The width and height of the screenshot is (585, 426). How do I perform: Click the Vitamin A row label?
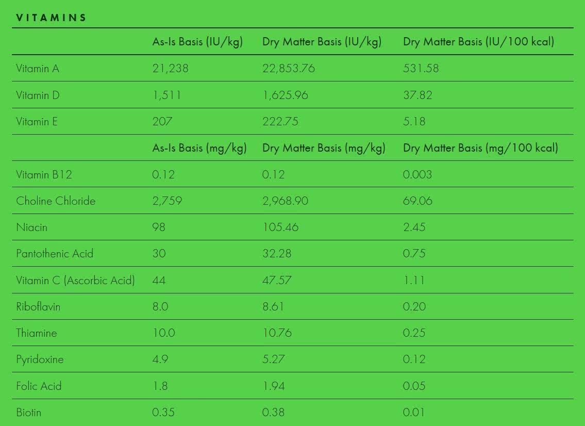click(x=38, y=68)
